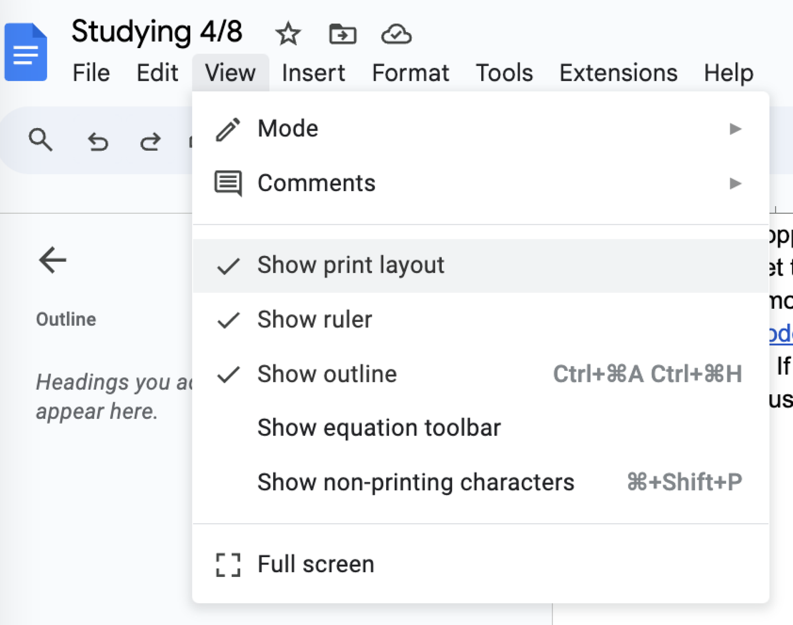Uncheck Show ruler
The width and height of the screenshot is (793, 625).
(x=480, y=319)
